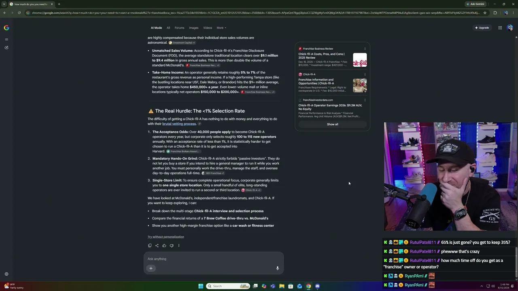The width and height of the screenshot is (518, 291).
Task: Open the Chrome tab search dropdown
Action: (4, 4)
